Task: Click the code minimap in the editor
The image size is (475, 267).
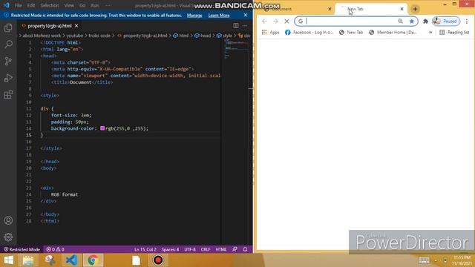Action: (x=236, y=48)
